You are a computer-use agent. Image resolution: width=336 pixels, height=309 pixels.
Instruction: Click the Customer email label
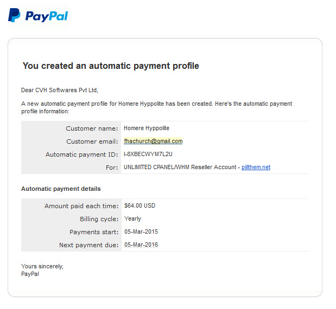(x=92, y=141)
